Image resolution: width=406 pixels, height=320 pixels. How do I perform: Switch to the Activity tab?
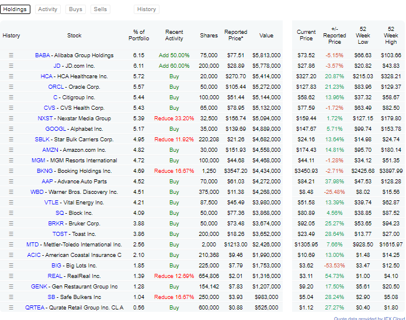pyautogui.click(x=48, y=9)
